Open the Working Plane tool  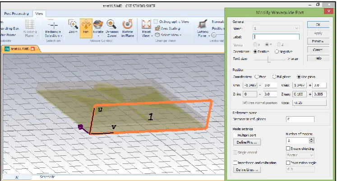[29, 28]
